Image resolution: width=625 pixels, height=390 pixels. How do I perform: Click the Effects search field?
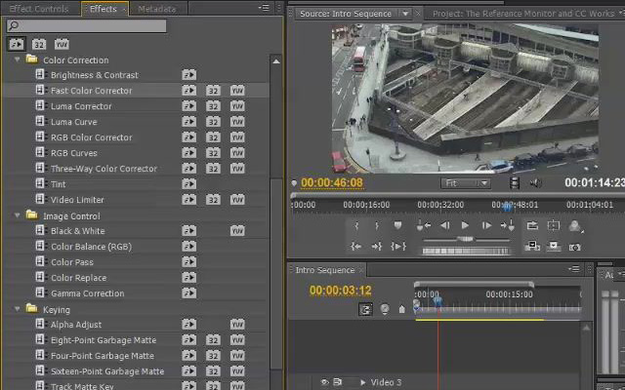(87, 26)
